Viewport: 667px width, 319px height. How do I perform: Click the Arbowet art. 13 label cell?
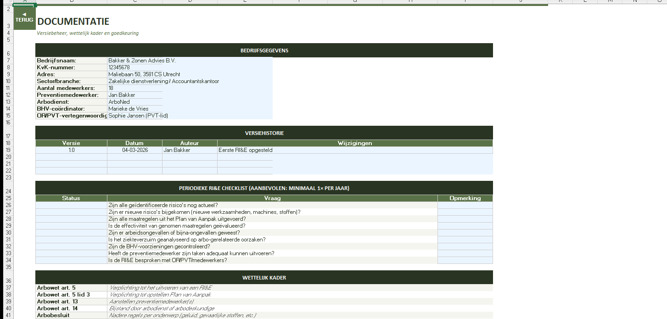(x=71, y=302)
